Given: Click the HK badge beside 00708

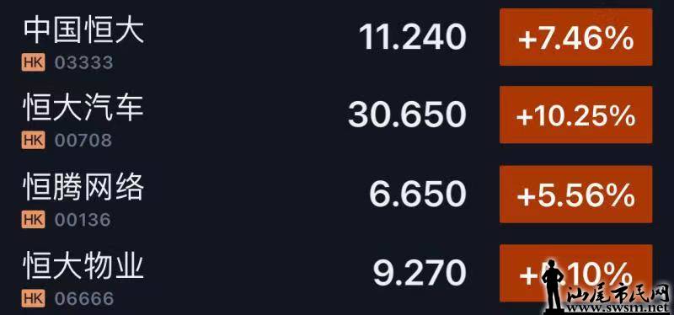Looking at the screenshot, I should [x=33, y=141].
